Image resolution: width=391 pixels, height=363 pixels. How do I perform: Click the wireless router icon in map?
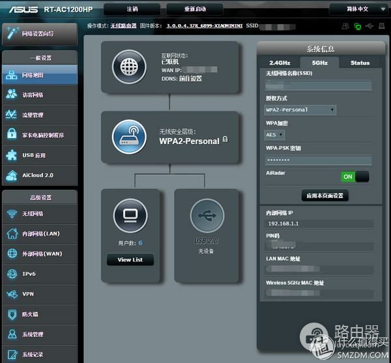[x=129, y=137]
